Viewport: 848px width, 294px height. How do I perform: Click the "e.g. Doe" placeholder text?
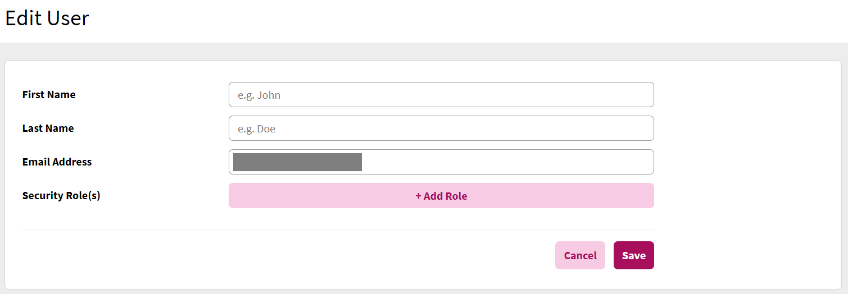pyautogui.click(x=256, y=129)
